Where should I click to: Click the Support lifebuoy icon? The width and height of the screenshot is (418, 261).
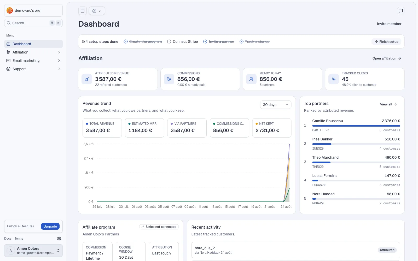coord(8,69)
